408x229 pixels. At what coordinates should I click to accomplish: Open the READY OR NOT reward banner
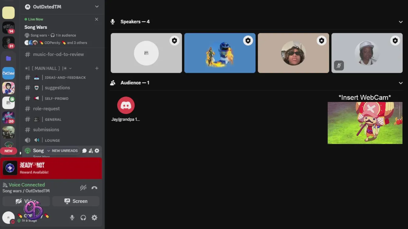(51, 168)
